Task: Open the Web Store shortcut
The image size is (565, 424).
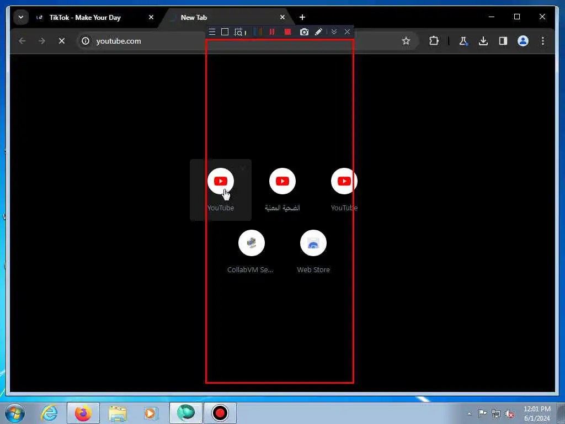Action: click(x=313, y=251)
